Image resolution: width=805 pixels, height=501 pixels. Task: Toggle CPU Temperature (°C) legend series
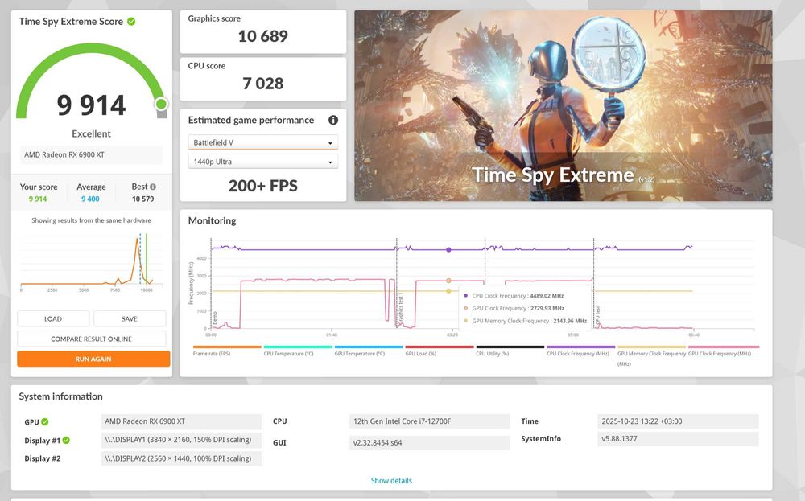(298, 351)
